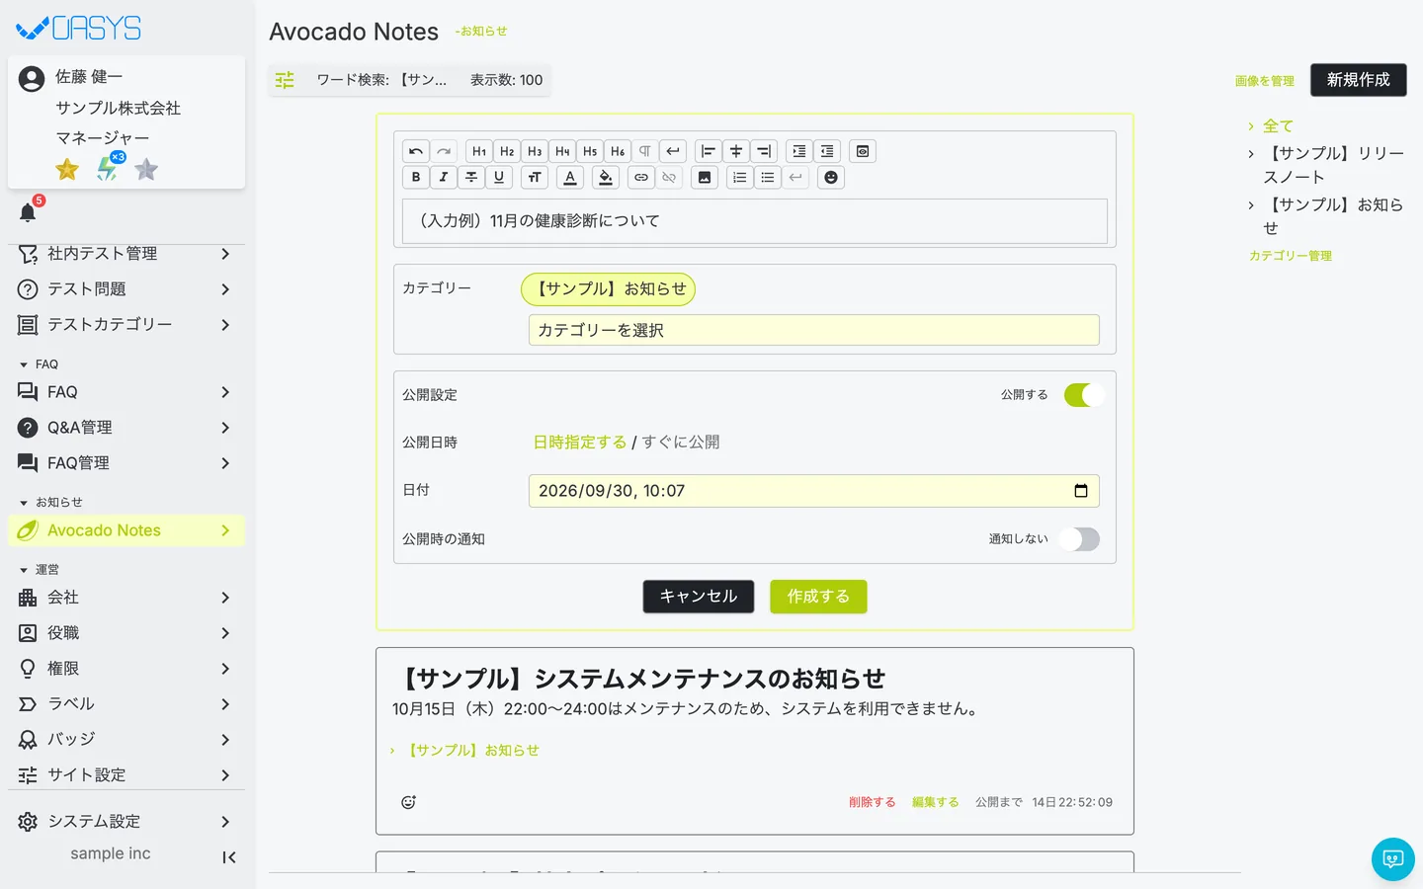The image size is (1423, 889).
Task: Toggle strikethrough formatting
Action: point(471,178)
